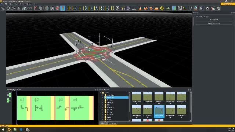Viewport: 235px width, 132px height.
Task: Click the last icon at the right end of the toolbar
Action: [218, 8]
